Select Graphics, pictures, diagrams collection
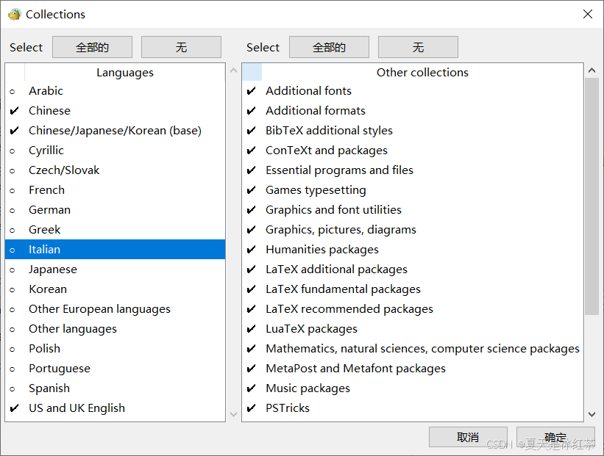The width and height of the screenshot is (604, 456). (x=413, y=230)
